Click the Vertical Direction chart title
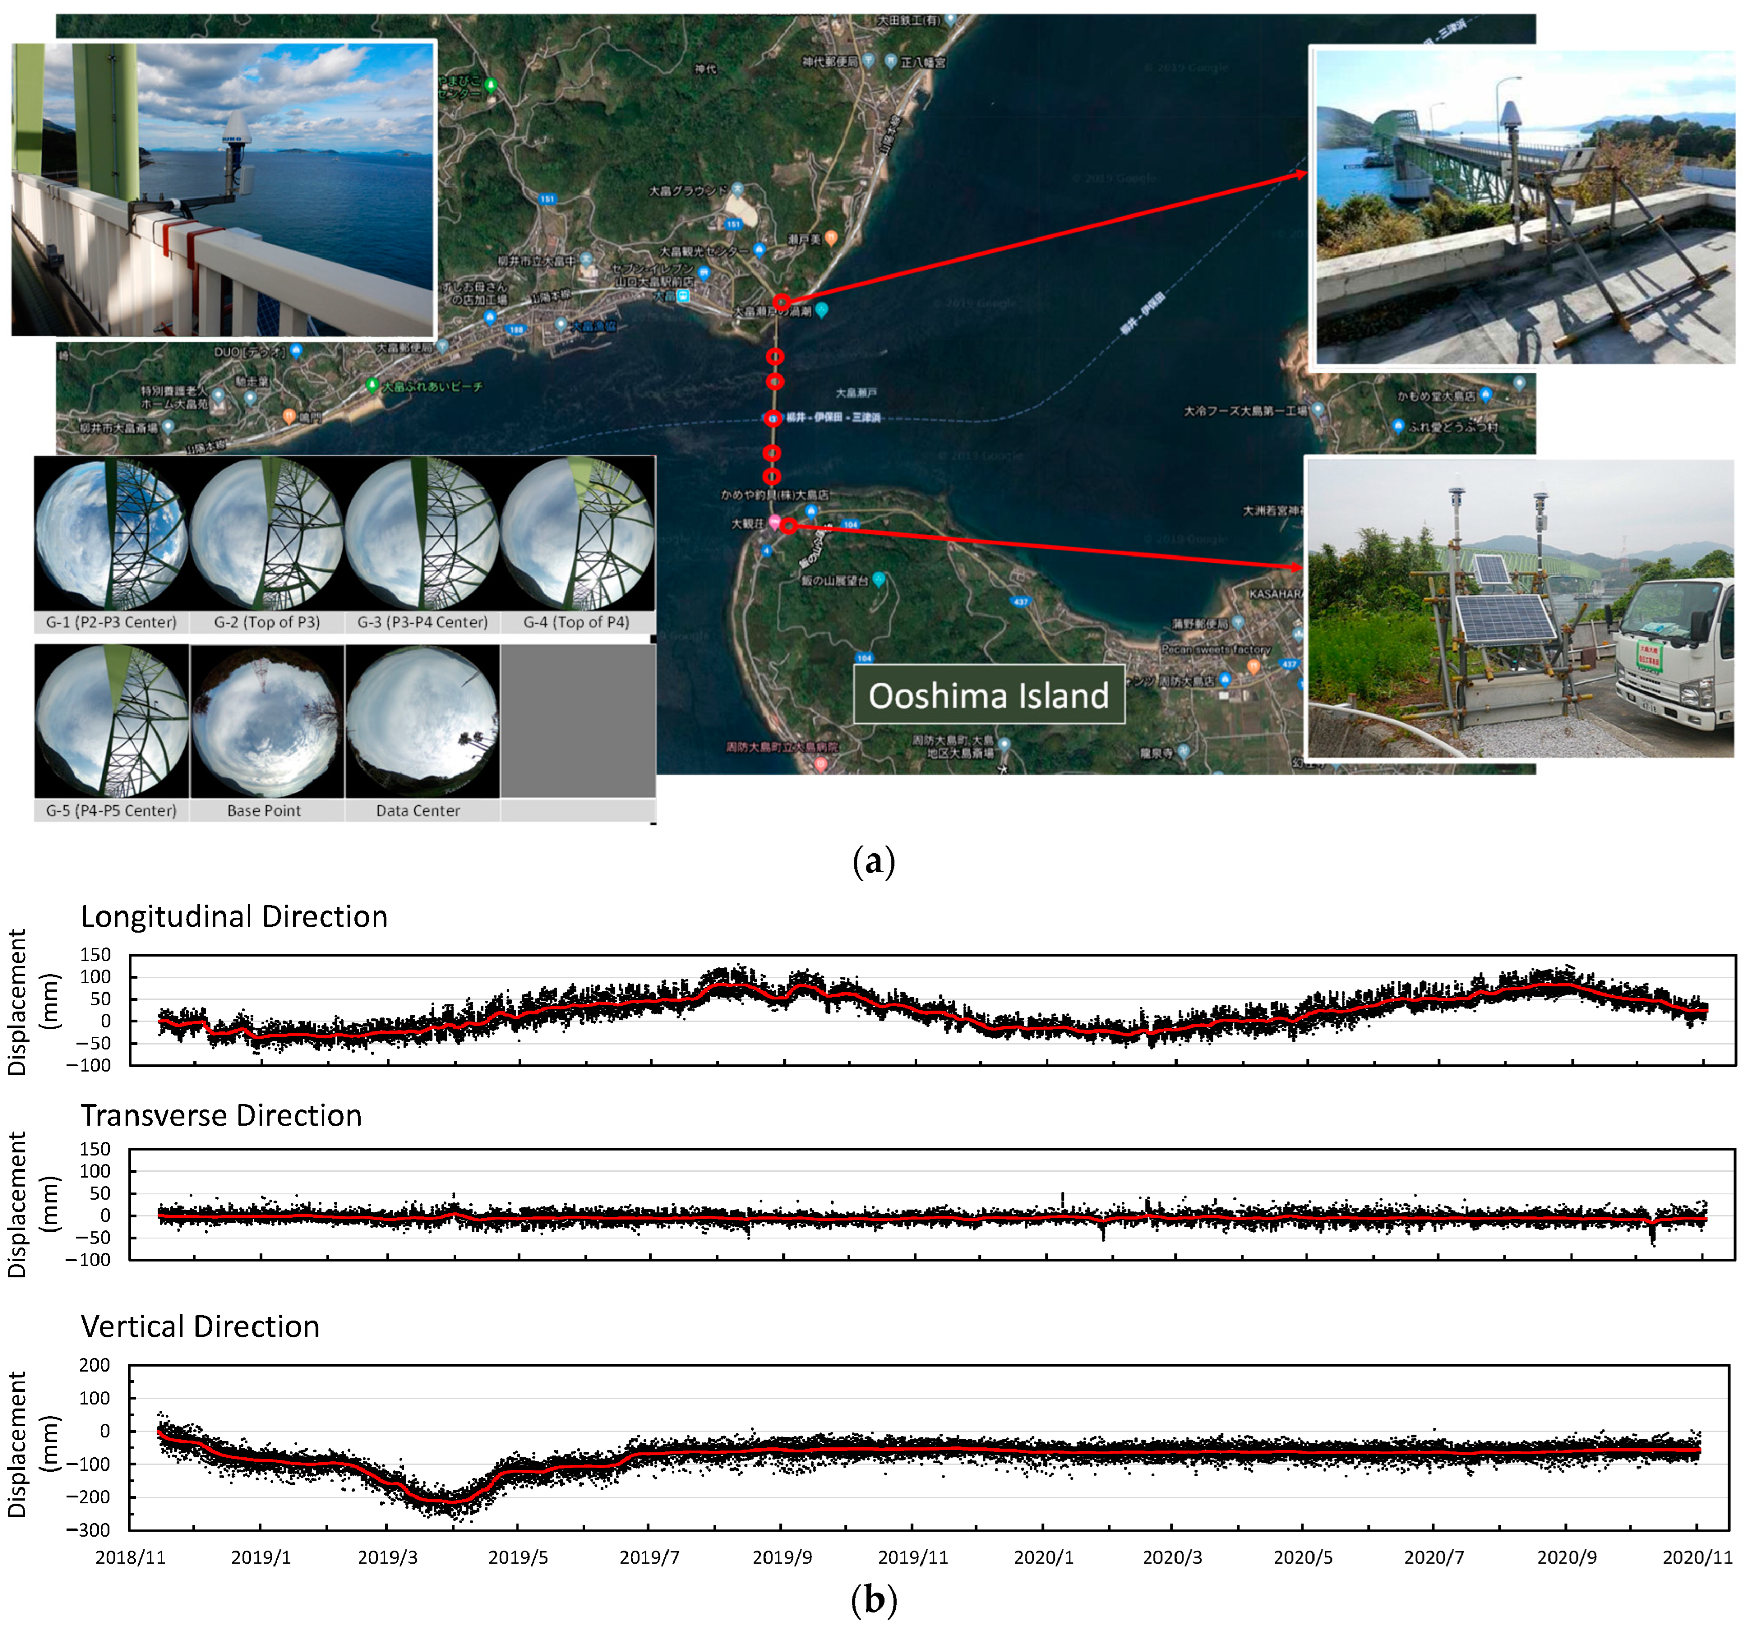This screenshot has width=1745, height=1628. (x=200, y=1326)
